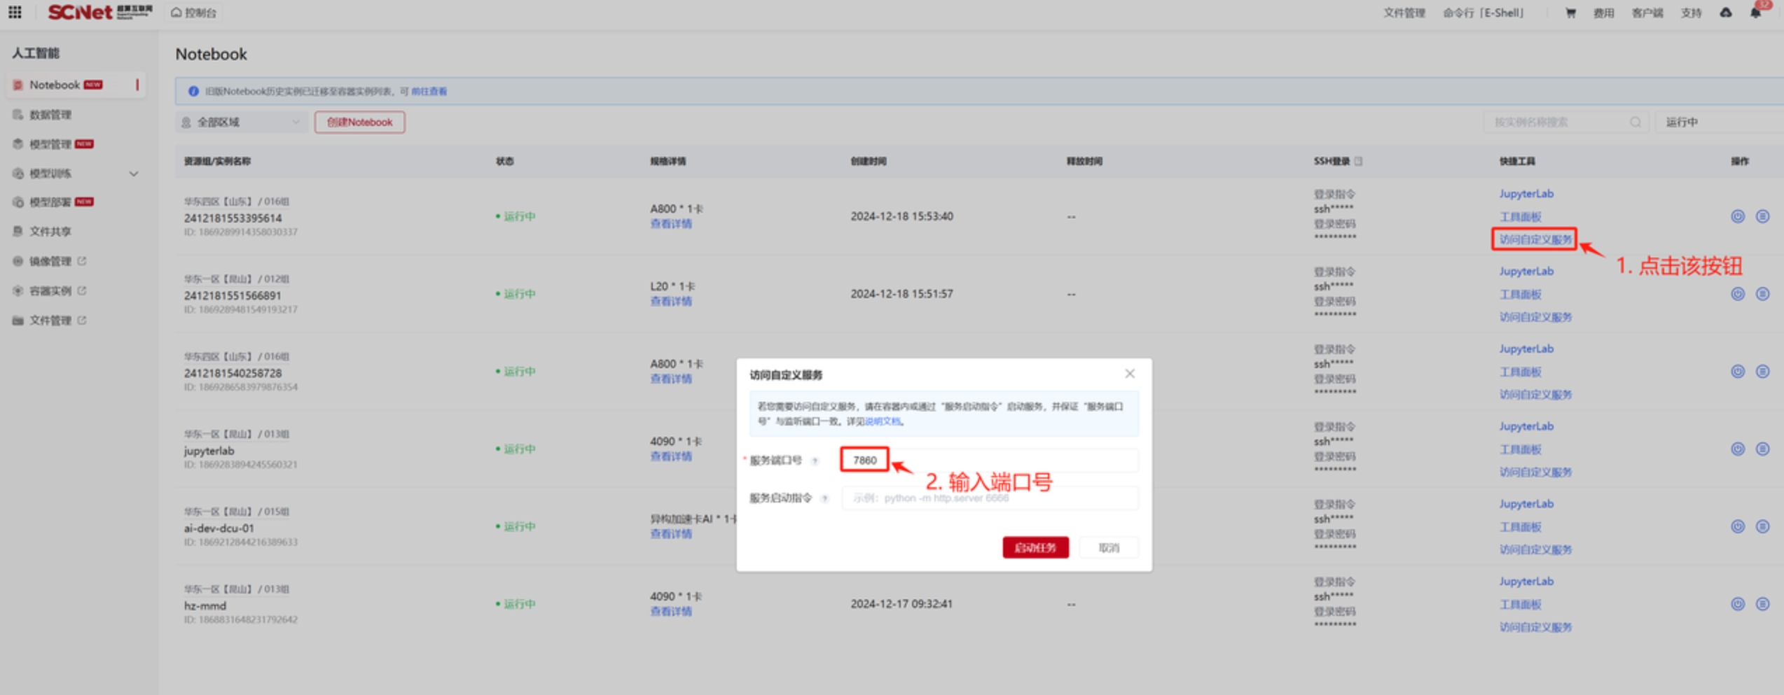
Task: Open the notification bell
Action: coord(1755,13)
